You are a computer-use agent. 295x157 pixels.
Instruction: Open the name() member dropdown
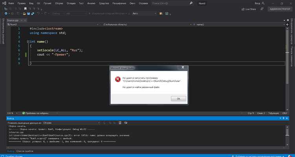tap(239, 24)
